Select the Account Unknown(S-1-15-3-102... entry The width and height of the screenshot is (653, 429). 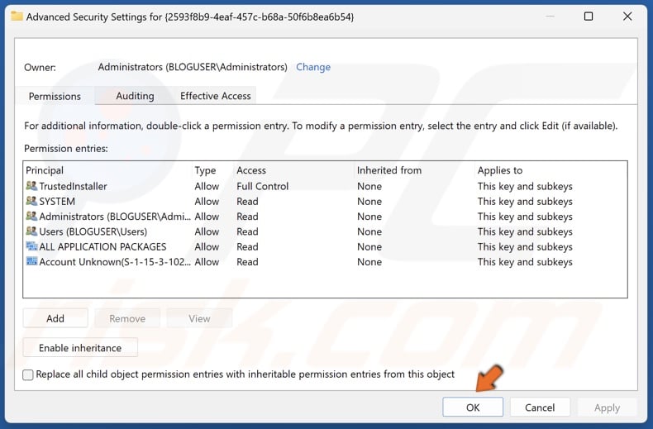[x=325, y=262]
